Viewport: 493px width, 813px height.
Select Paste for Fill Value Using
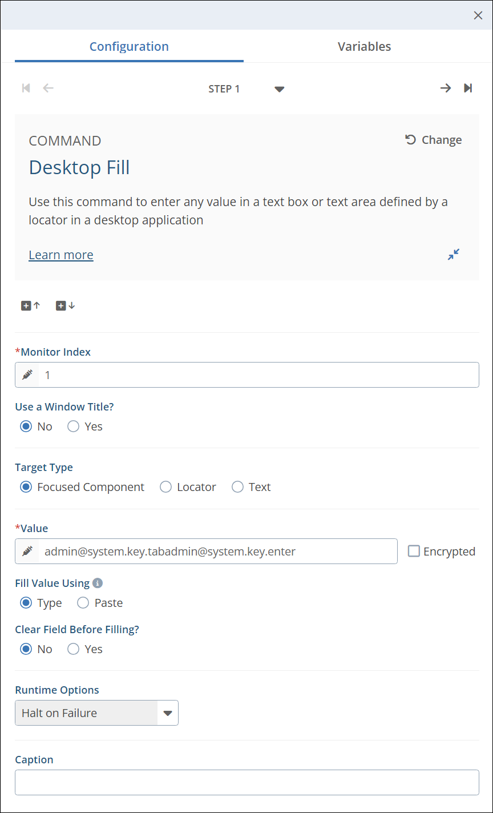83,603
